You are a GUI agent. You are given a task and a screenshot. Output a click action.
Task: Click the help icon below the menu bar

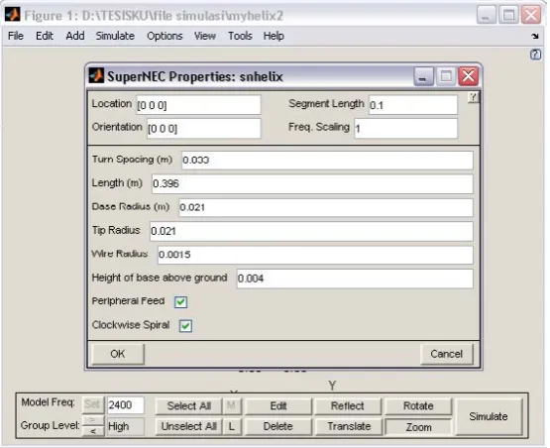(x=535, y=55)
